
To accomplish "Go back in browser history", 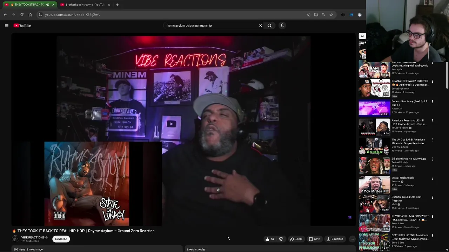I will click(x=5, y=15).
